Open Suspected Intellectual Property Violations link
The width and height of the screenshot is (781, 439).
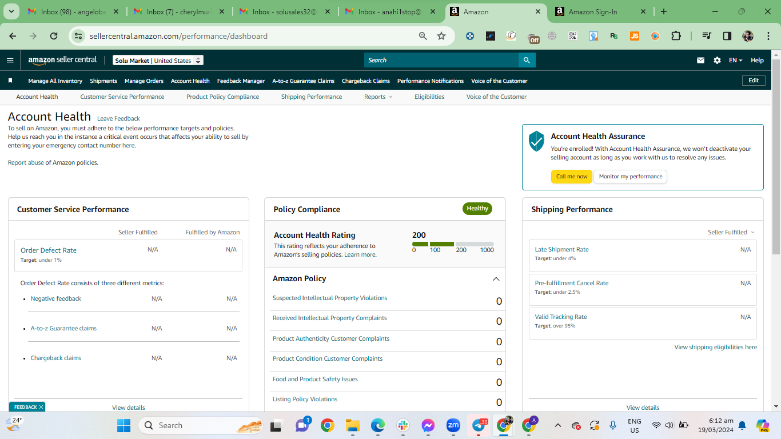(330, 298)
